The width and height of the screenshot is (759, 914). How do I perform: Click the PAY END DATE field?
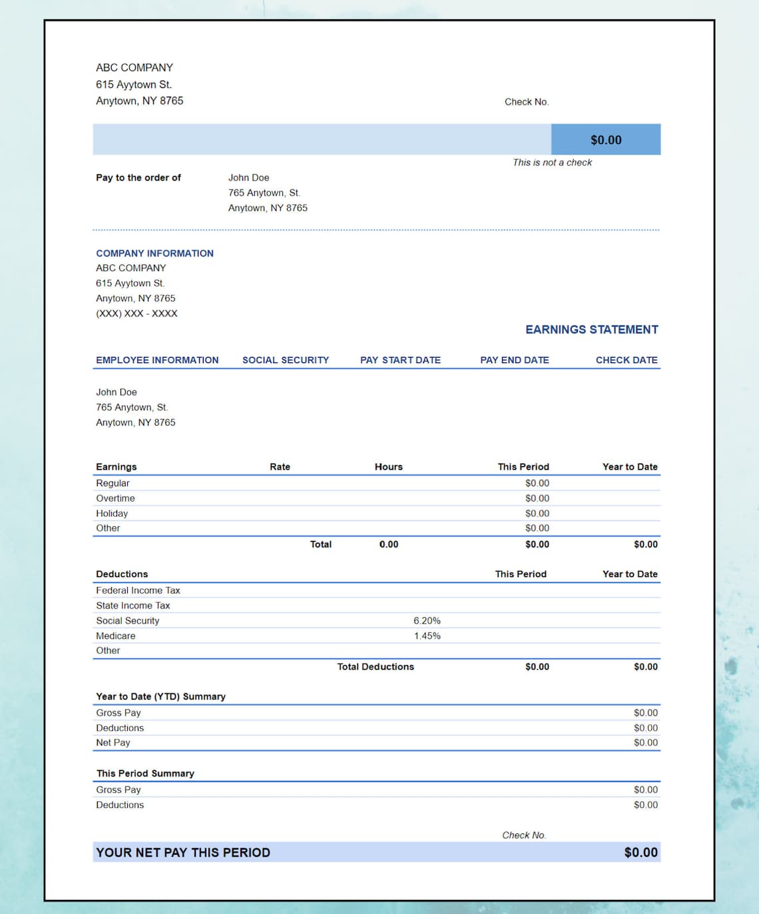point(514,360)
